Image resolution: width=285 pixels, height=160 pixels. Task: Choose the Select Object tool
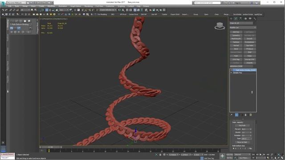(32, 10)
